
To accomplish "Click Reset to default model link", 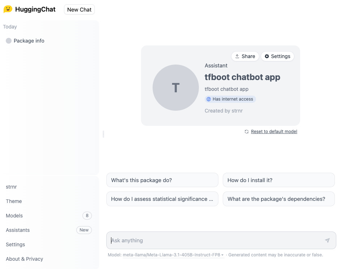I will 274,132.
